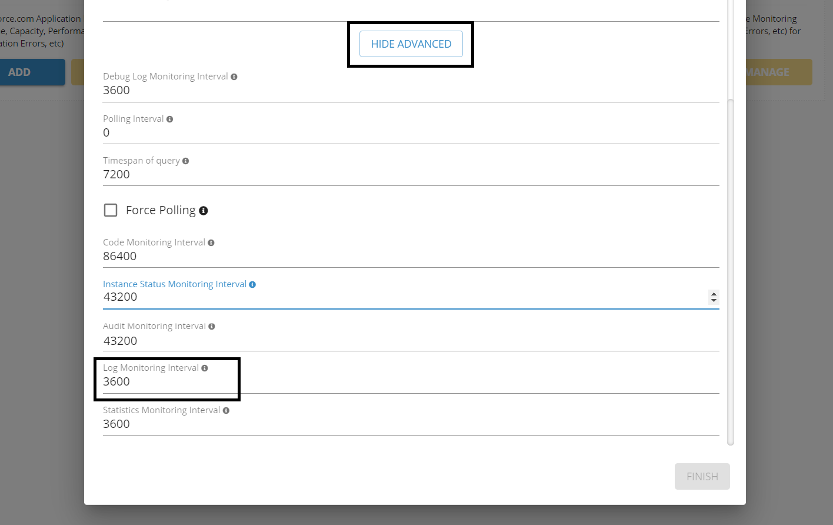The height and width of the screenshot is (525, 833).
Task: Enable the Force Polling checkbox
Action: point(111,210)
